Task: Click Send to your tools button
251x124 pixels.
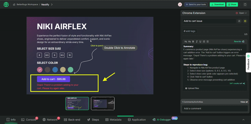Action: click(196, 4)
